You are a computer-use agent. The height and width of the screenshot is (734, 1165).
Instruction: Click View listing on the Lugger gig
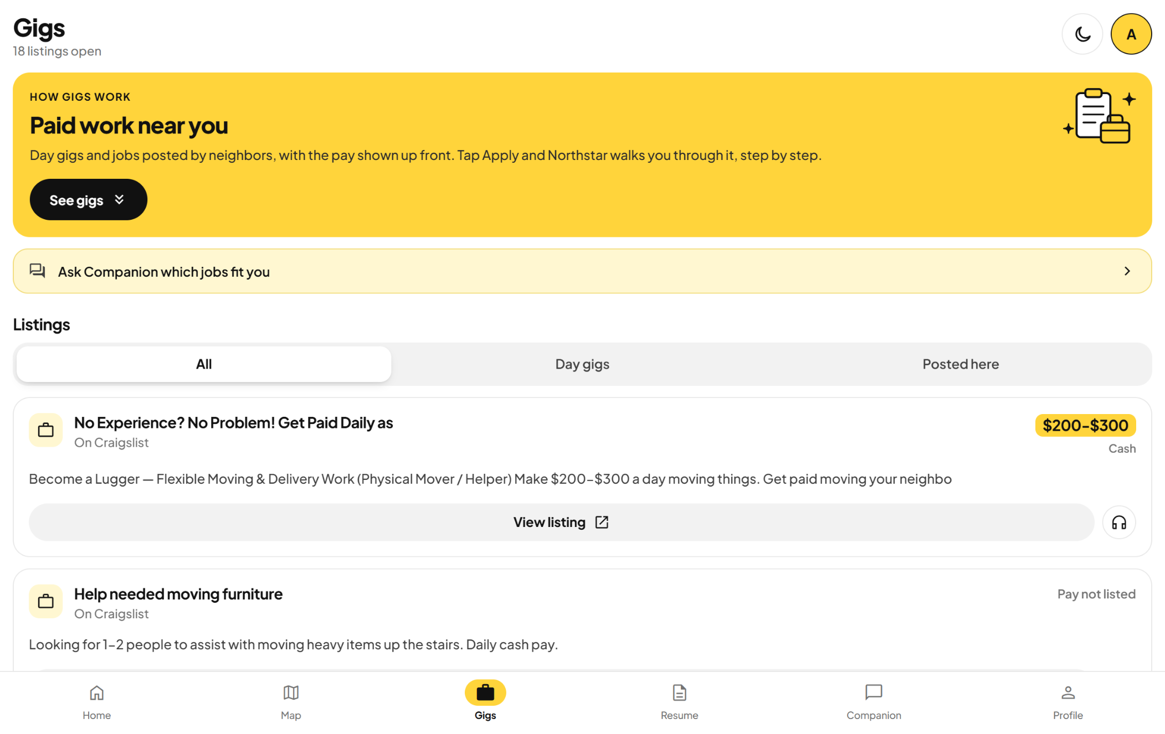click(x=561, y=522)
